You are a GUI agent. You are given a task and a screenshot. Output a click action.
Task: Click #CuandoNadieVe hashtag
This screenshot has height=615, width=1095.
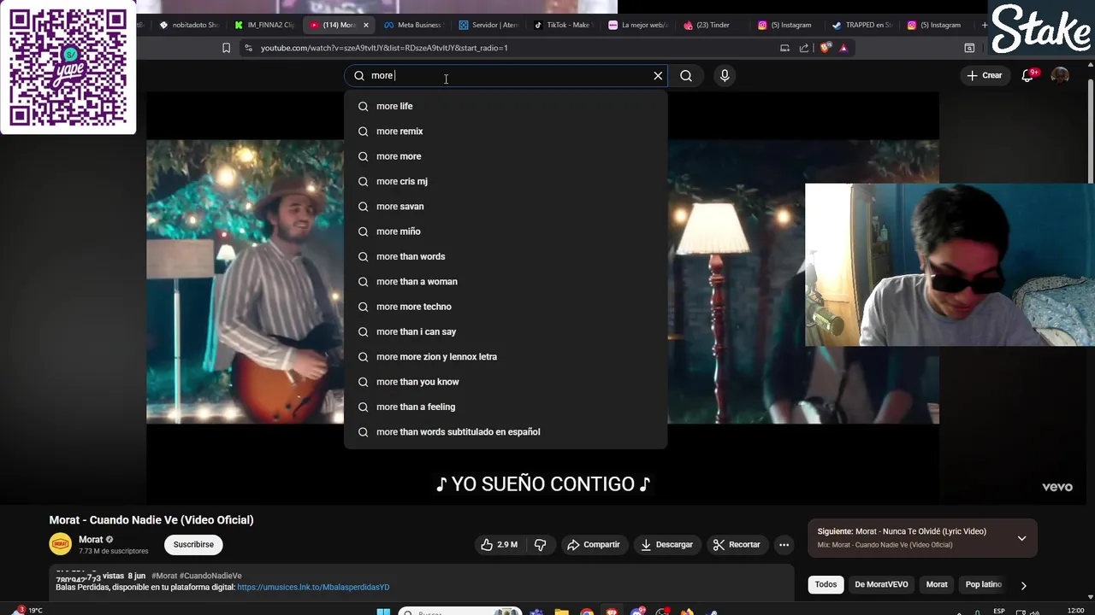(x=210, y=576)
